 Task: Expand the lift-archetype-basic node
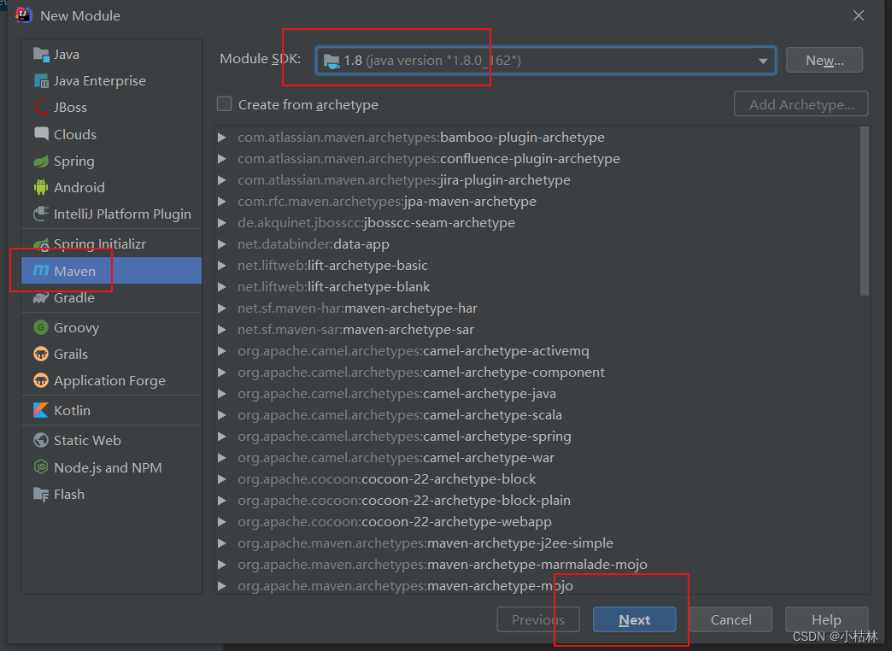(x=222, y=266)
